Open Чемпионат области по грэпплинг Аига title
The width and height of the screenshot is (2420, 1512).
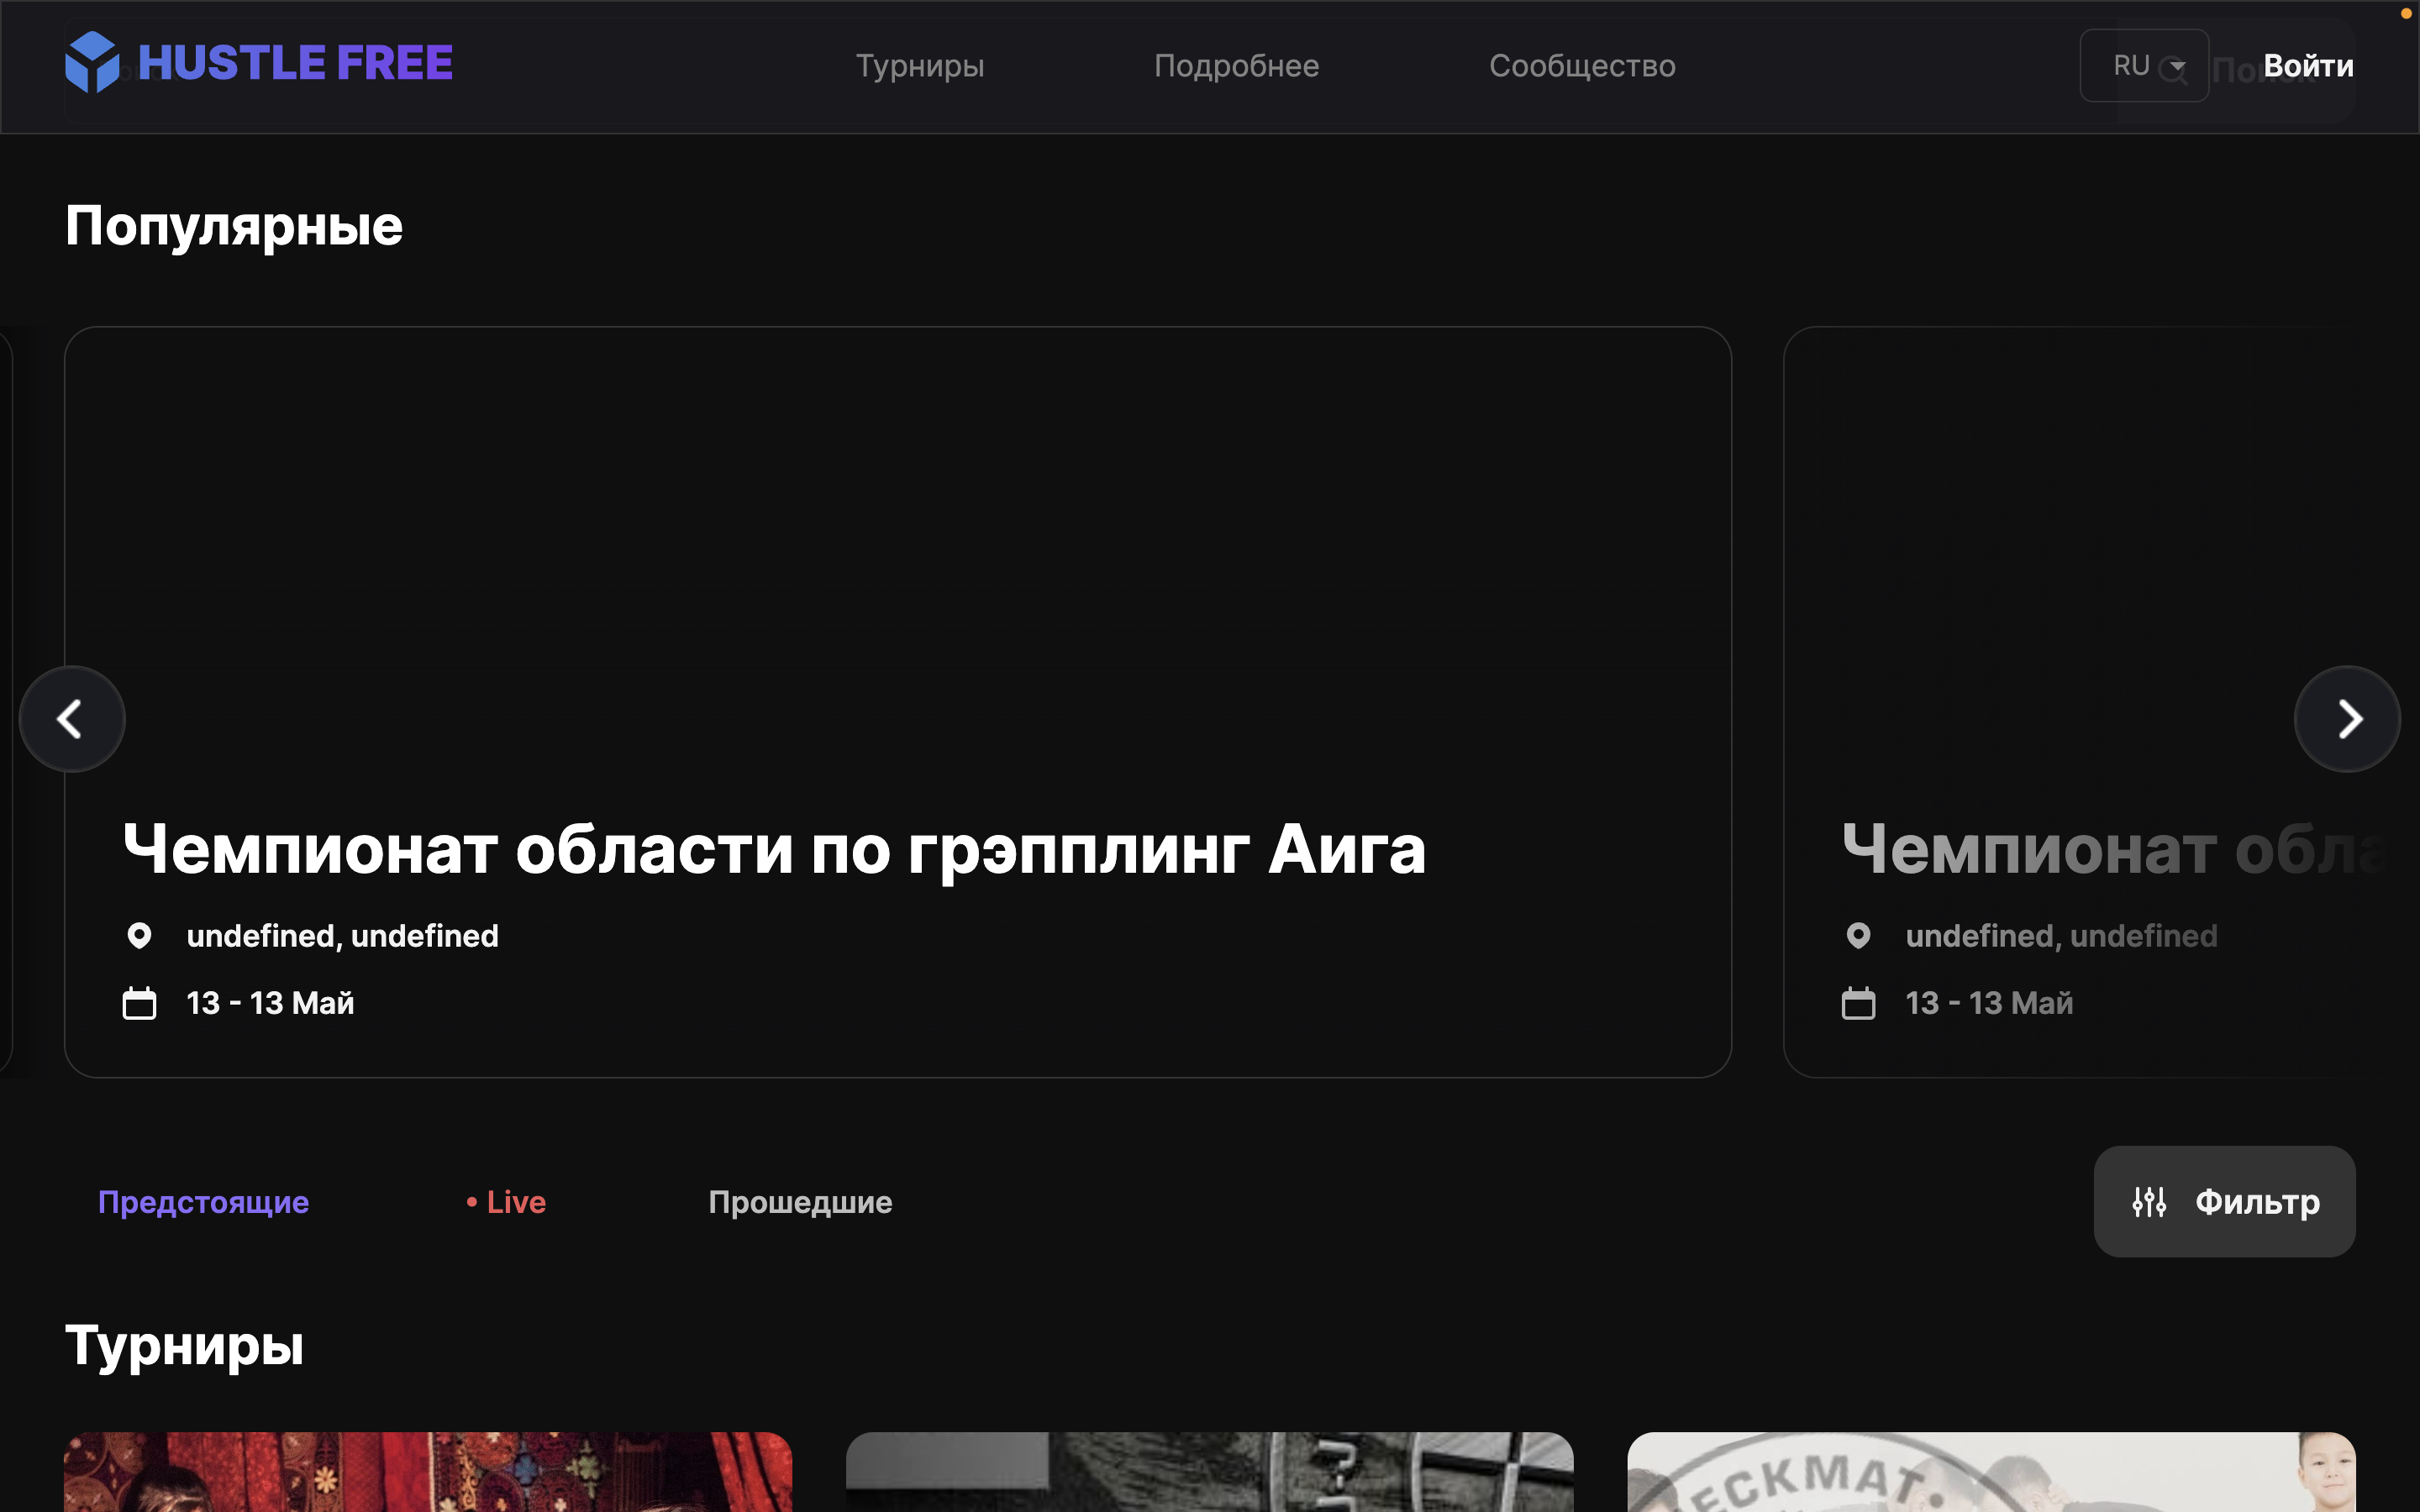[x=774, y=849]
